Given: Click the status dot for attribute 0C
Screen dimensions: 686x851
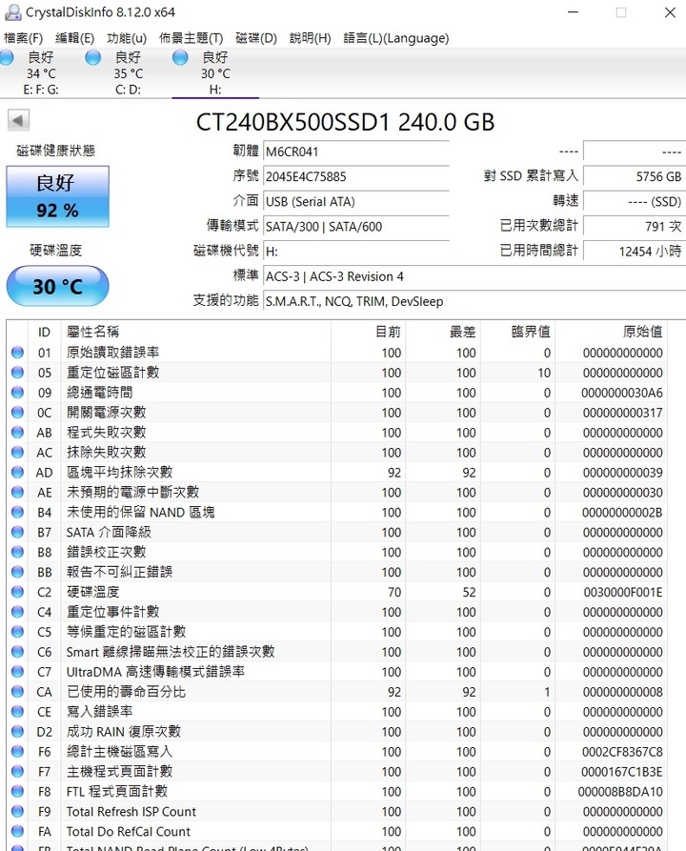Looking at the screenshot, I should tap(17, 413).
